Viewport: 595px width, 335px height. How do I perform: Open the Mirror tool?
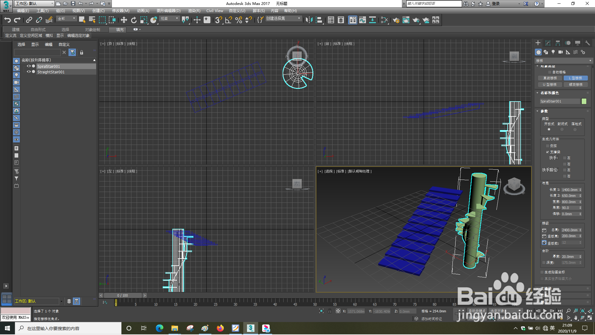(309, 20)
